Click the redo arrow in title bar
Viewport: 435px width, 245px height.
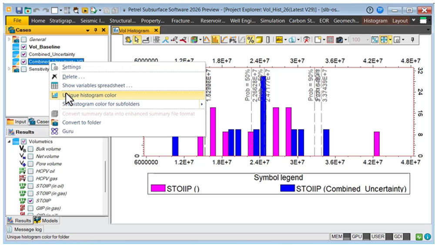(x=45, y=10)
